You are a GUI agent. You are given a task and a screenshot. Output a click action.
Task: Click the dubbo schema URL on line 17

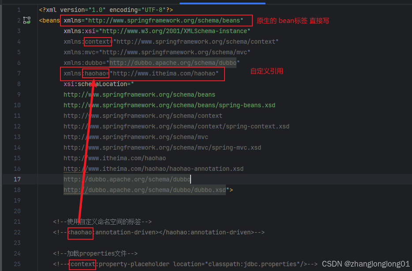pyautogui.click(x=127, y=179)
